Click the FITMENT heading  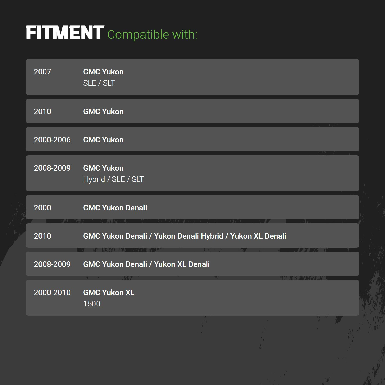coord(65,33)
